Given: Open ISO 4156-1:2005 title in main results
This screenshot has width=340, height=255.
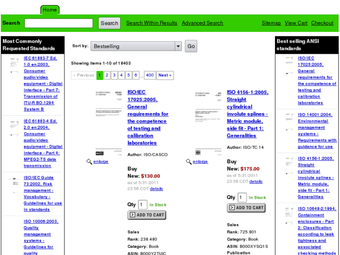Looking at the screenshot, I should pos(247,114).
